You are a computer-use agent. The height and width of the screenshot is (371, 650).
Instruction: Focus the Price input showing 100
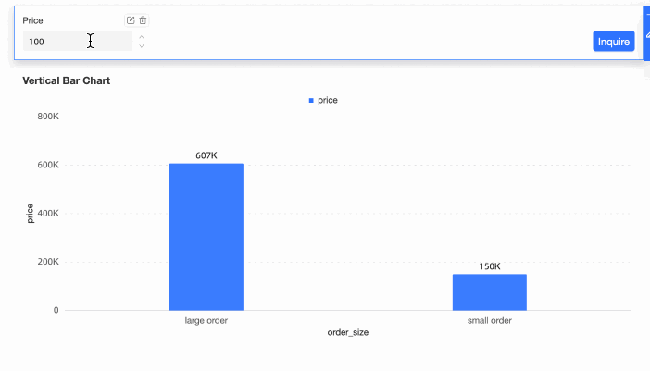[78, 42]
